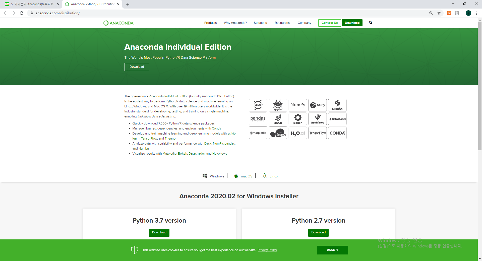The height and width of the screenshot is (261, 482).
Task: Click the Anaconda Individual Edition heading
Action: [x=178, y=47]
